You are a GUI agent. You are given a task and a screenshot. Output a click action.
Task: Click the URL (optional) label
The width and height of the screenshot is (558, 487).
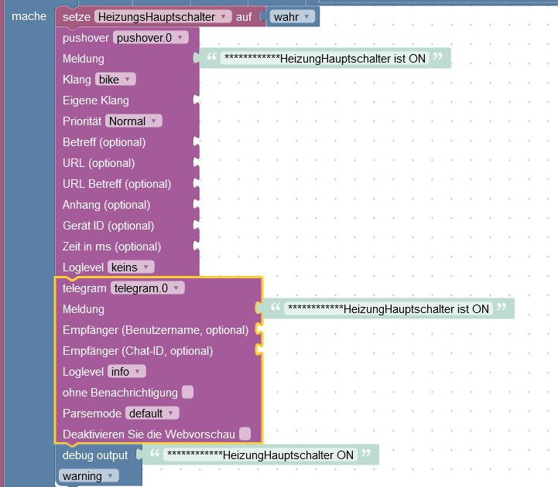tap(98, 163)
